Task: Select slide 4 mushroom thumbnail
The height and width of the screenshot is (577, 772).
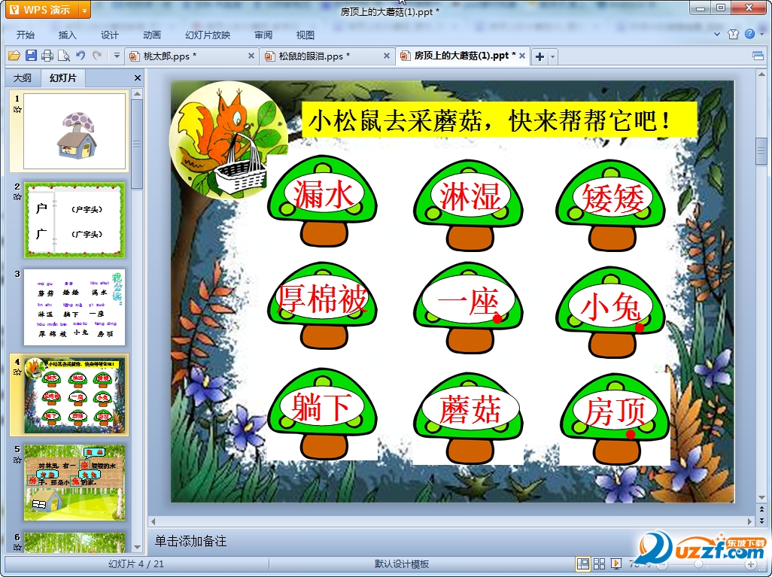Action: click(x=74, y=396)
